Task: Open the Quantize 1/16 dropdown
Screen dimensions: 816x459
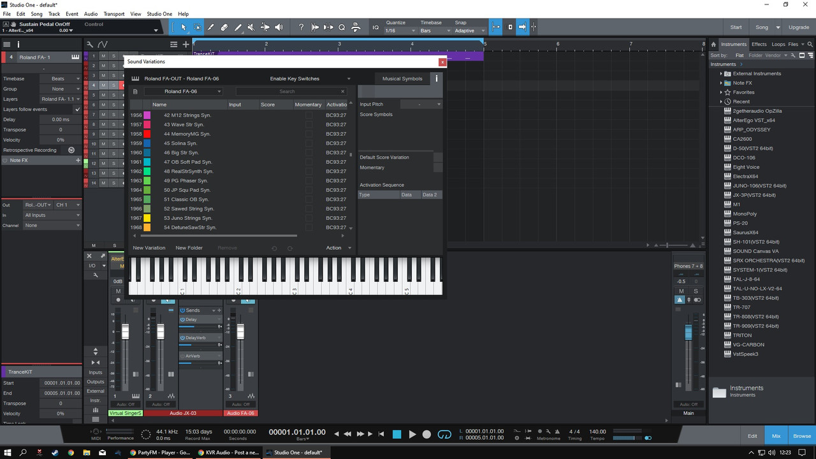Action: click(x=399, y=31)
